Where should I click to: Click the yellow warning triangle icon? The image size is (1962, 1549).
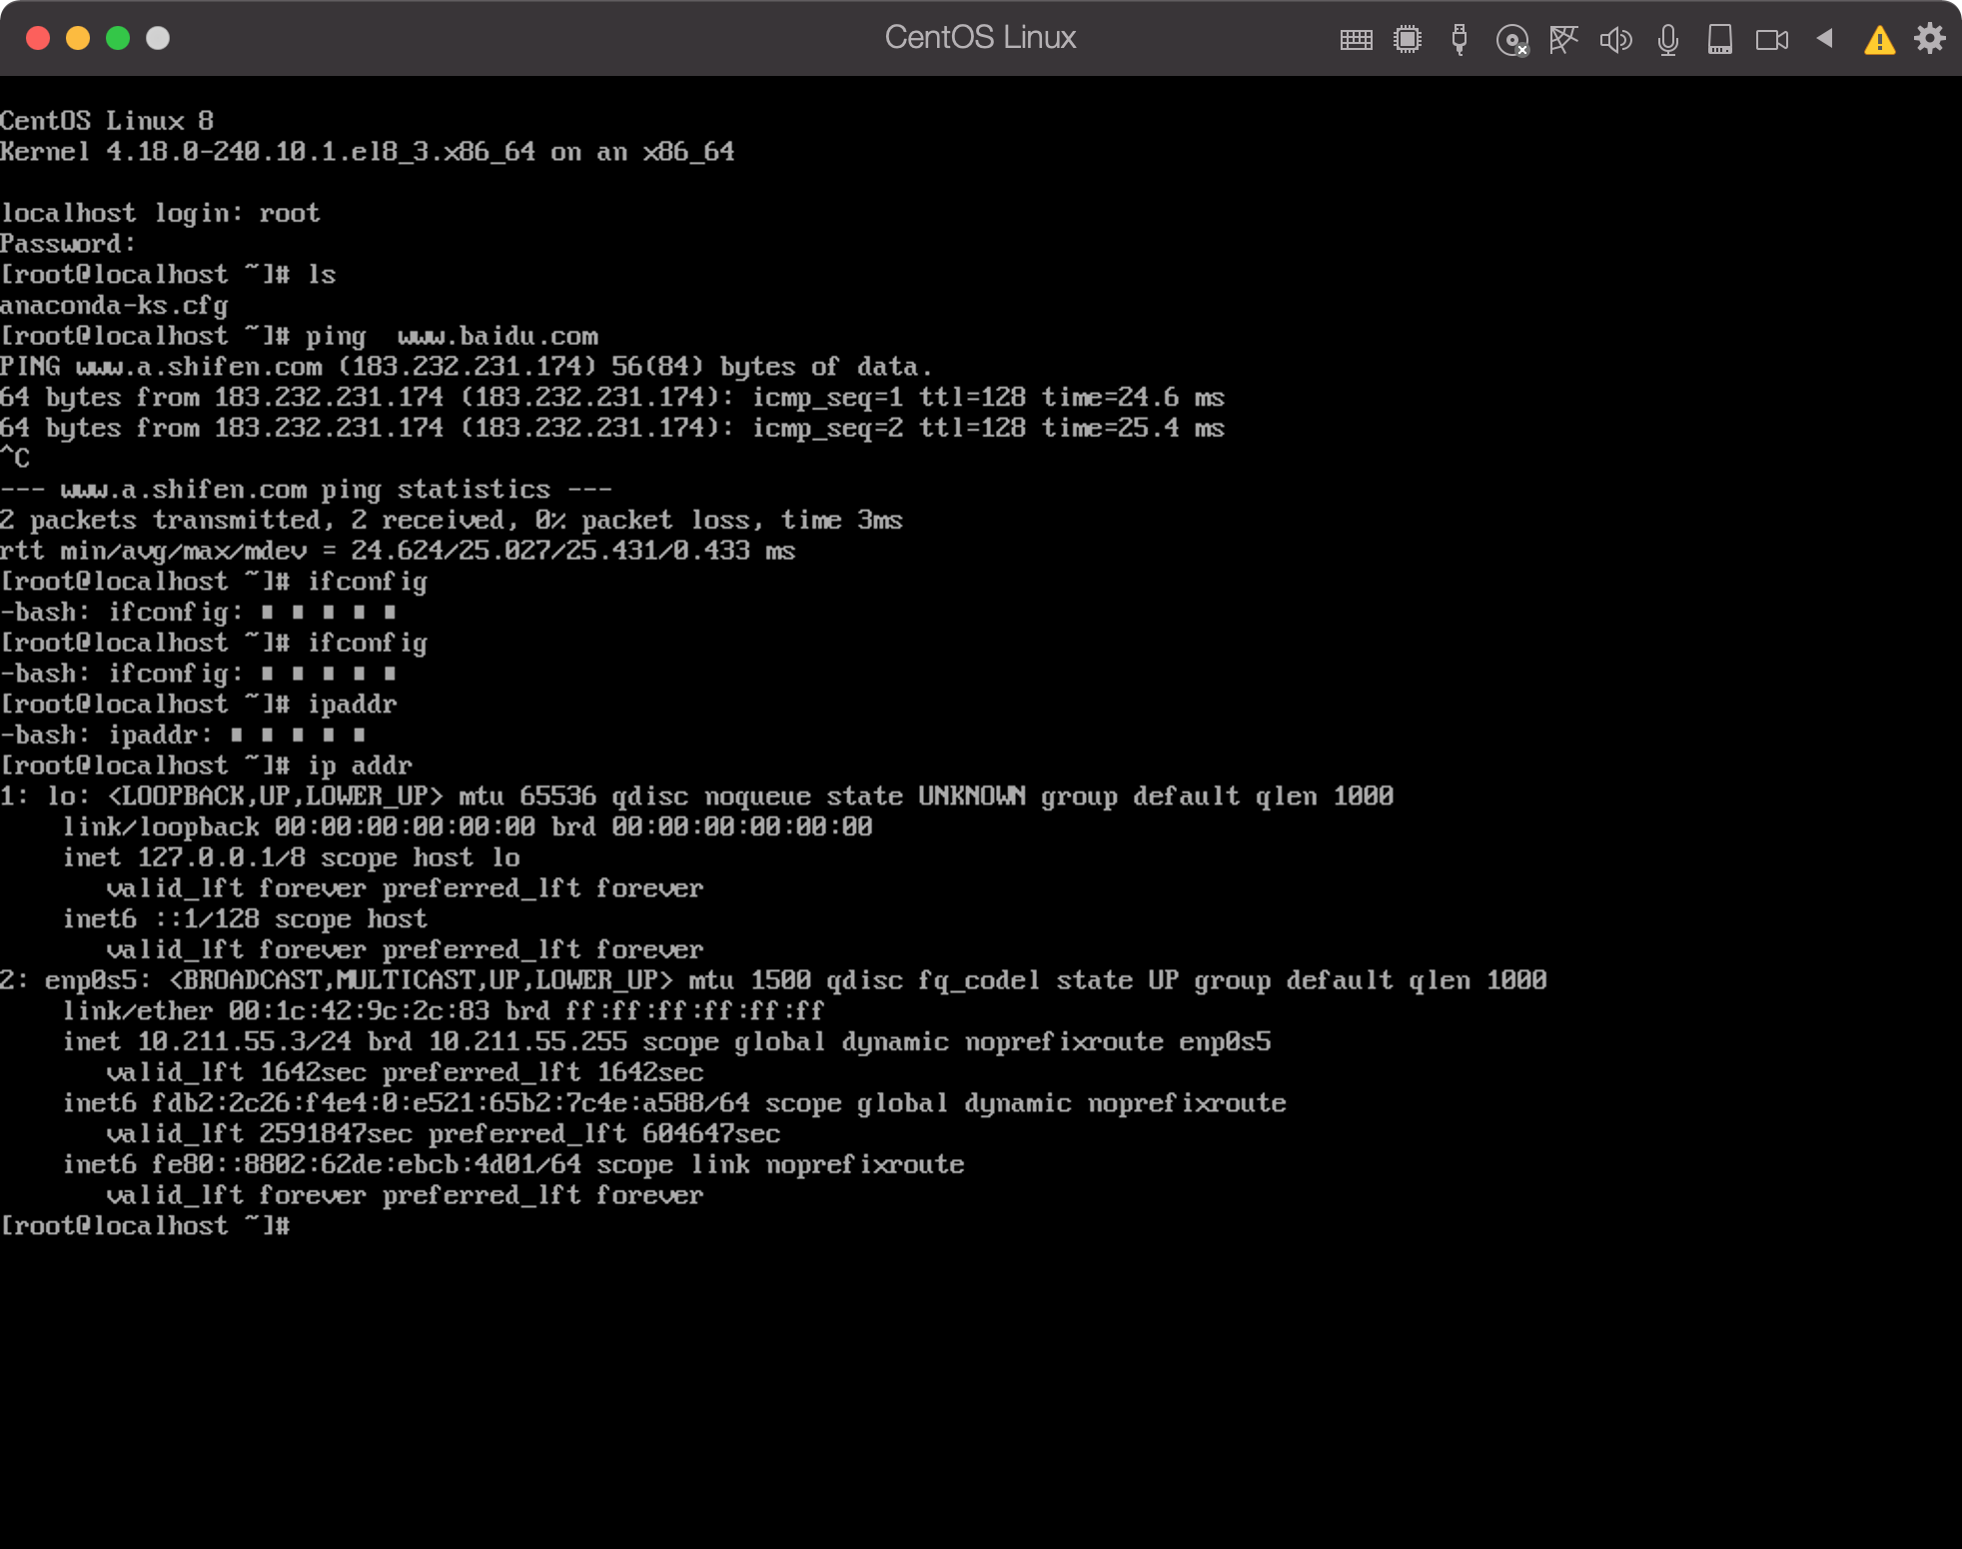pos(1879,41)
